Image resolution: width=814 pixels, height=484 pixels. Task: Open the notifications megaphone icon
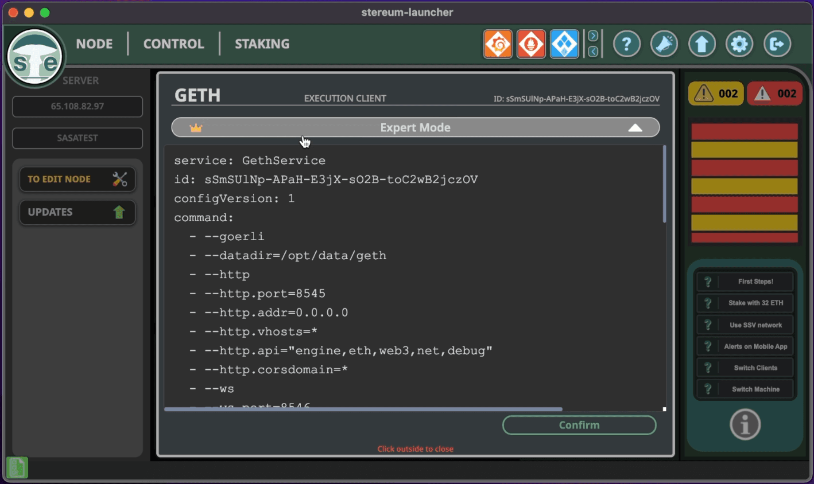click(664, 44)
